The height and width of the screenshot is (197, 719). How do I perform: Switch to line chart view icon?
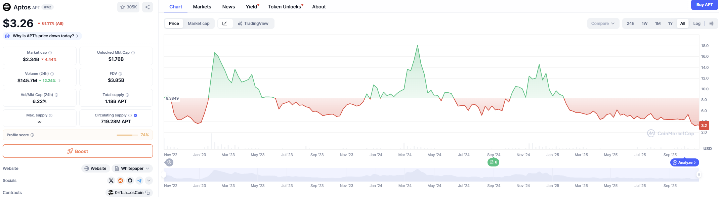point(225,23)
